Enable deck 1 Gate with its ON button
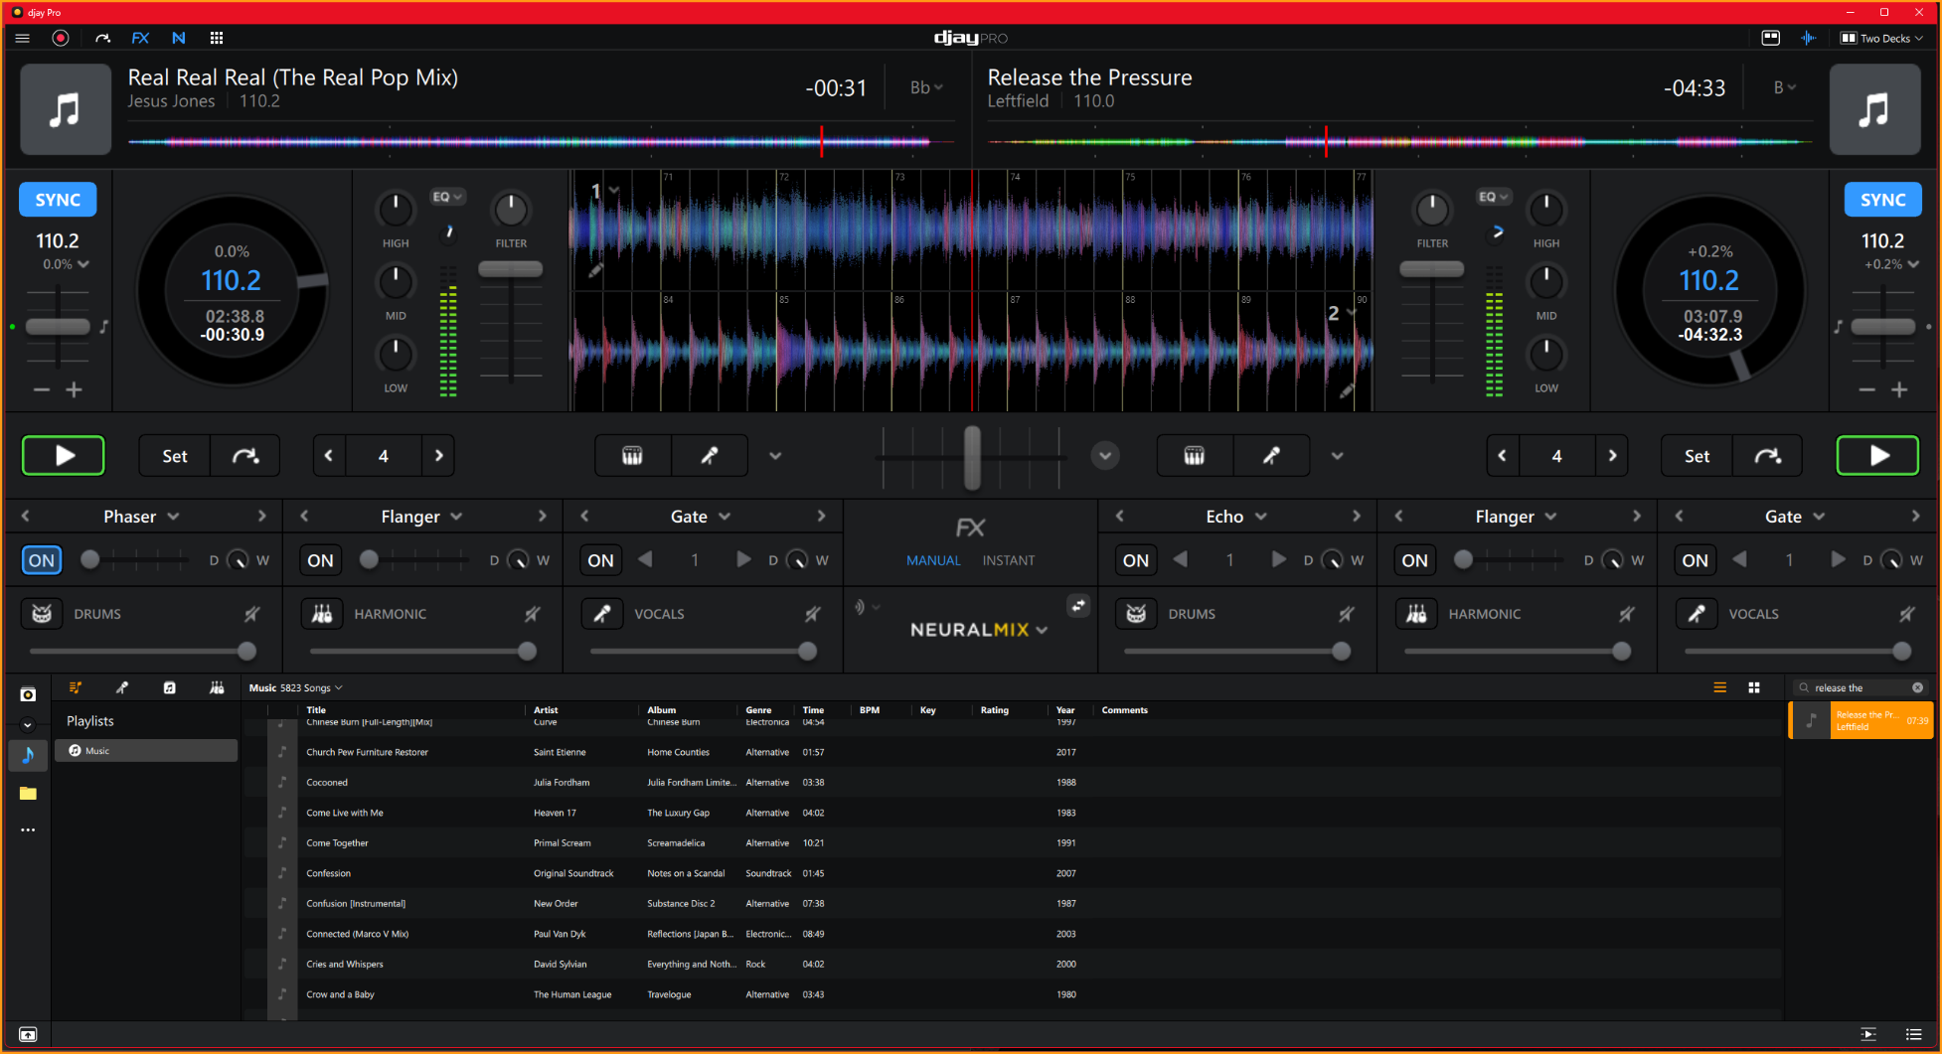Image resolution: width=1942 pixels, height=1054 pixels. click(x=601, y=560)
